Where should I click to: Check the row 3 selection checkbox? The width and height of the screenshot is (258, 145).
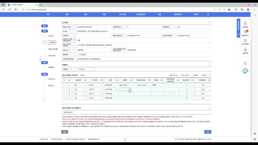pyautogui.click(x=64, y=93)
